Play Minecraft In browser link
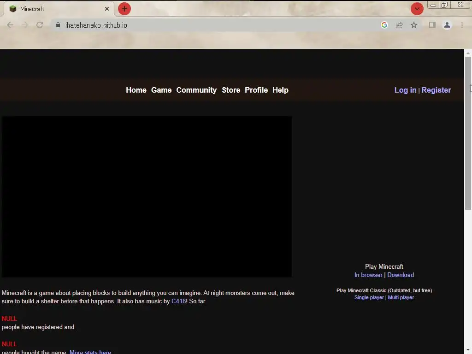The width and height of the screenshot is (472, 354). (368, 275)
